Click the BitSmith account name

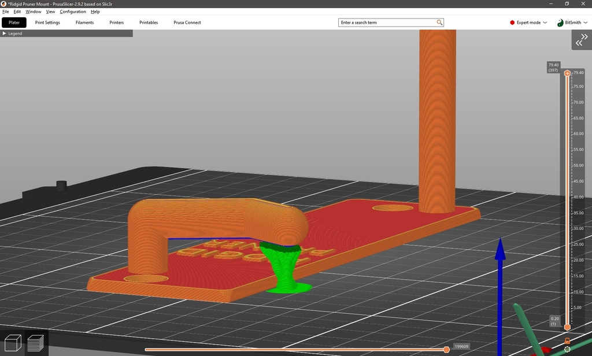pos(573,23)
